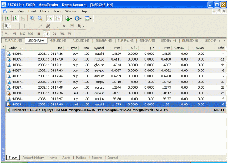Switch to EURGBP,M5 chart tab
Viewport: 228px width, 163px height.
[104, 41]
